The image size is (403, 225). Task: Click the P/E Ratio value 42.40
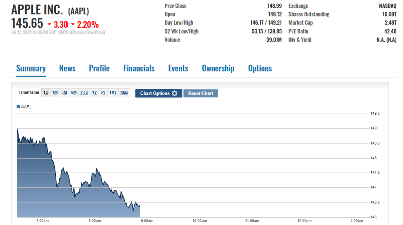(391, 31)
